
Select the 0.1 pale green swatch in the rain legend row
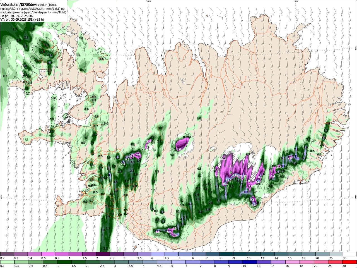(x=7, y=262)
